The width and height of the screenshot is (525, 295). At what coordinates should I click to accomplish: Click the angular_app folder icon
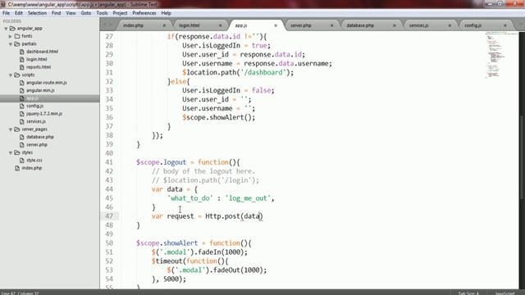pos(12,29)
